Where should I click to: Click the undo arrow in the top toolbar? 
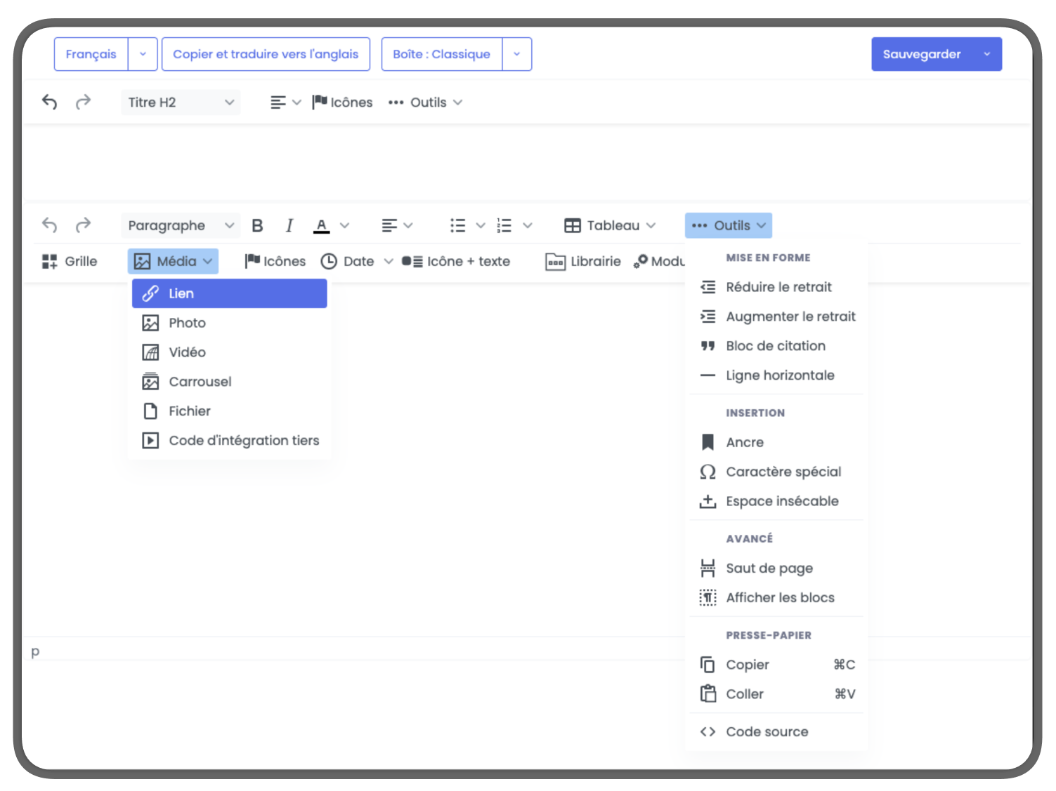(49, 102)
